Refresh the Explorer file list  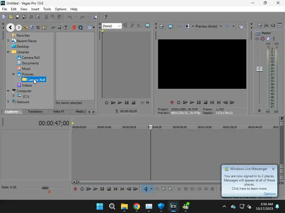(x=32, y=27)
